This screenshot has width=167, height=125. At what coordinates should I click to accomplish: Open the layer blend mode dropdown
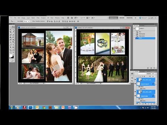click(x=140, y=74)
